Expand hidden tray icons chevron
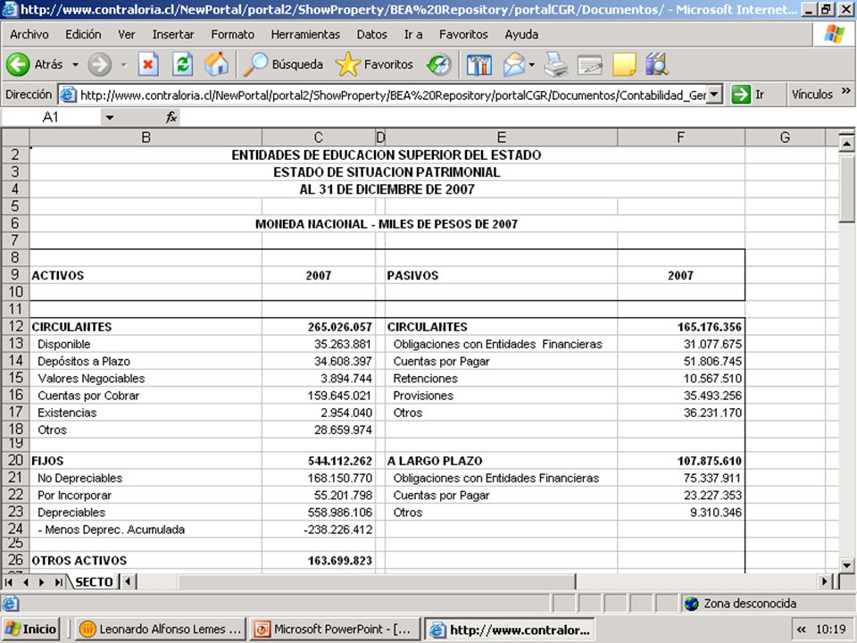 (802, 630)
